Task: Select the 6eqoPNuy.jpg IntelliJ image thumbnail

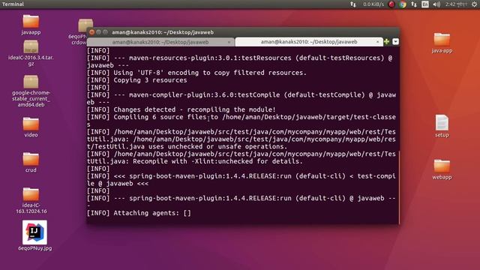Action: (x=34, y=232)
